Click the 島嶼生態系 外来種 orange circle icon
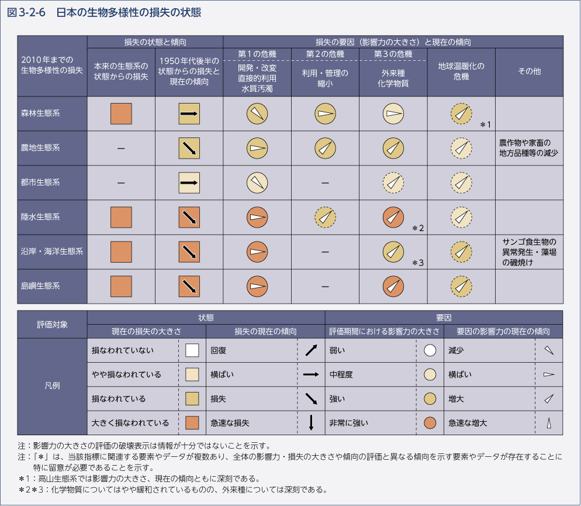This screenshot has height=506, width=581. (393, 286)
